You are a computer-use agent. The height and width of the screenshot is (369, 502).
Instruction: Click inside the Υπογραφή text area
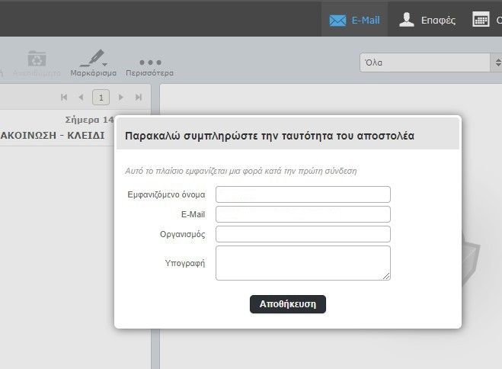point(302,262)
